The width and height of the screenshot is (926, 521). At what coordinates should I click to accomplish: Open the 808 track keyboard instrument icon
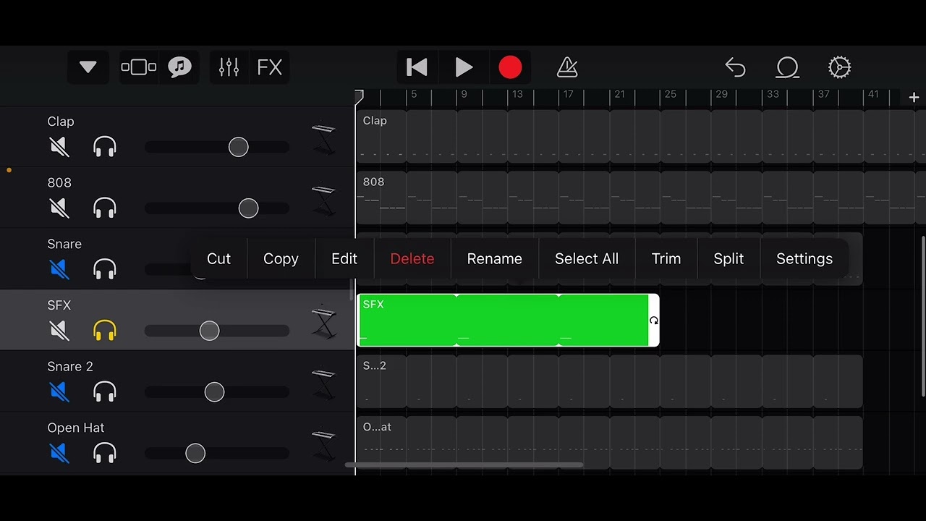pyautogui.click(x=323, y=200)
